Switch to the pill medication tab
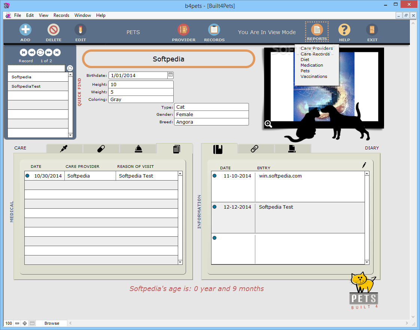 [101, 148]
